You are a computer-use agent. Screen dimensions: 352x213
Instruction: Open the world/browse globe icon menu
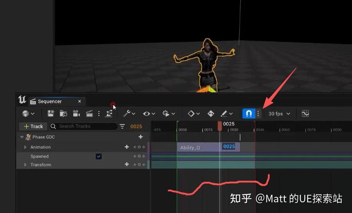(26, 114)
